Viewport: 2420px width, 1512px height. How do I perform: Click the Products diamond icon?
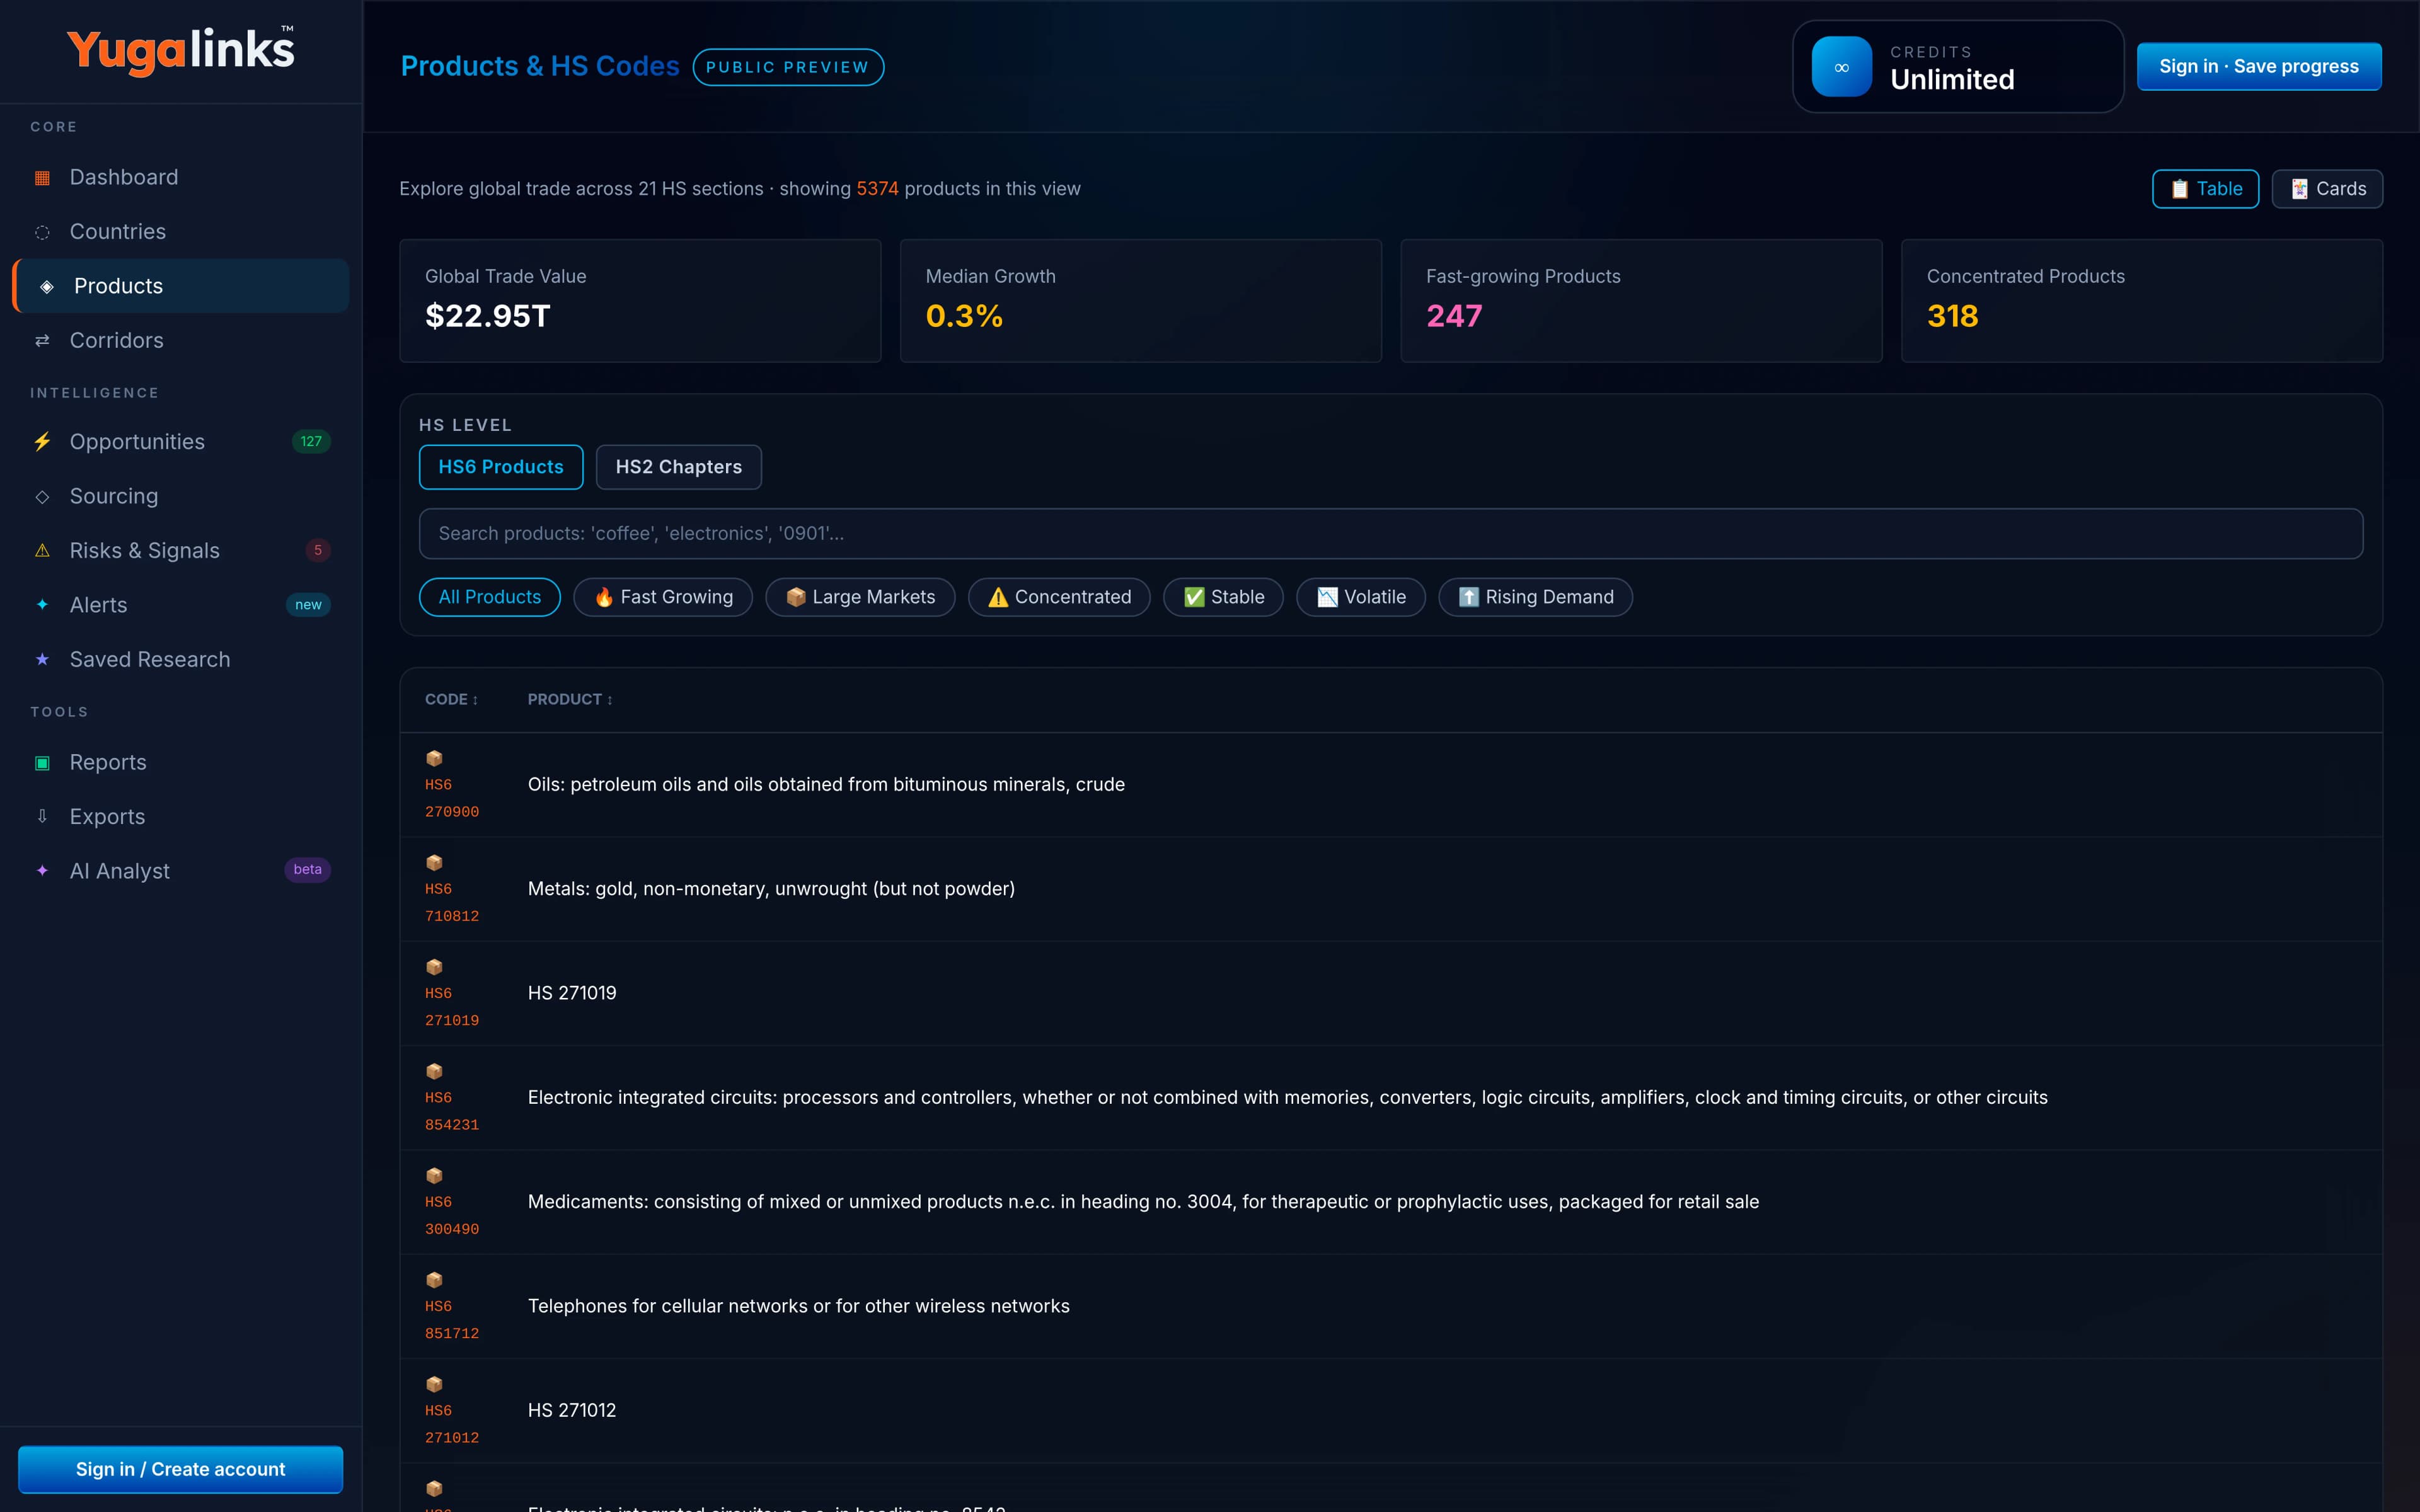pos(46,286)
